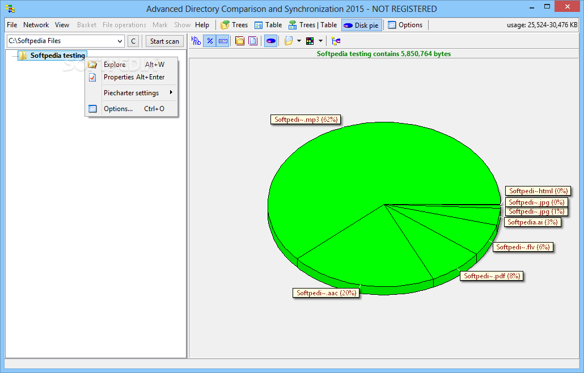Choose Explore in the context menu

tap(132, 65)
